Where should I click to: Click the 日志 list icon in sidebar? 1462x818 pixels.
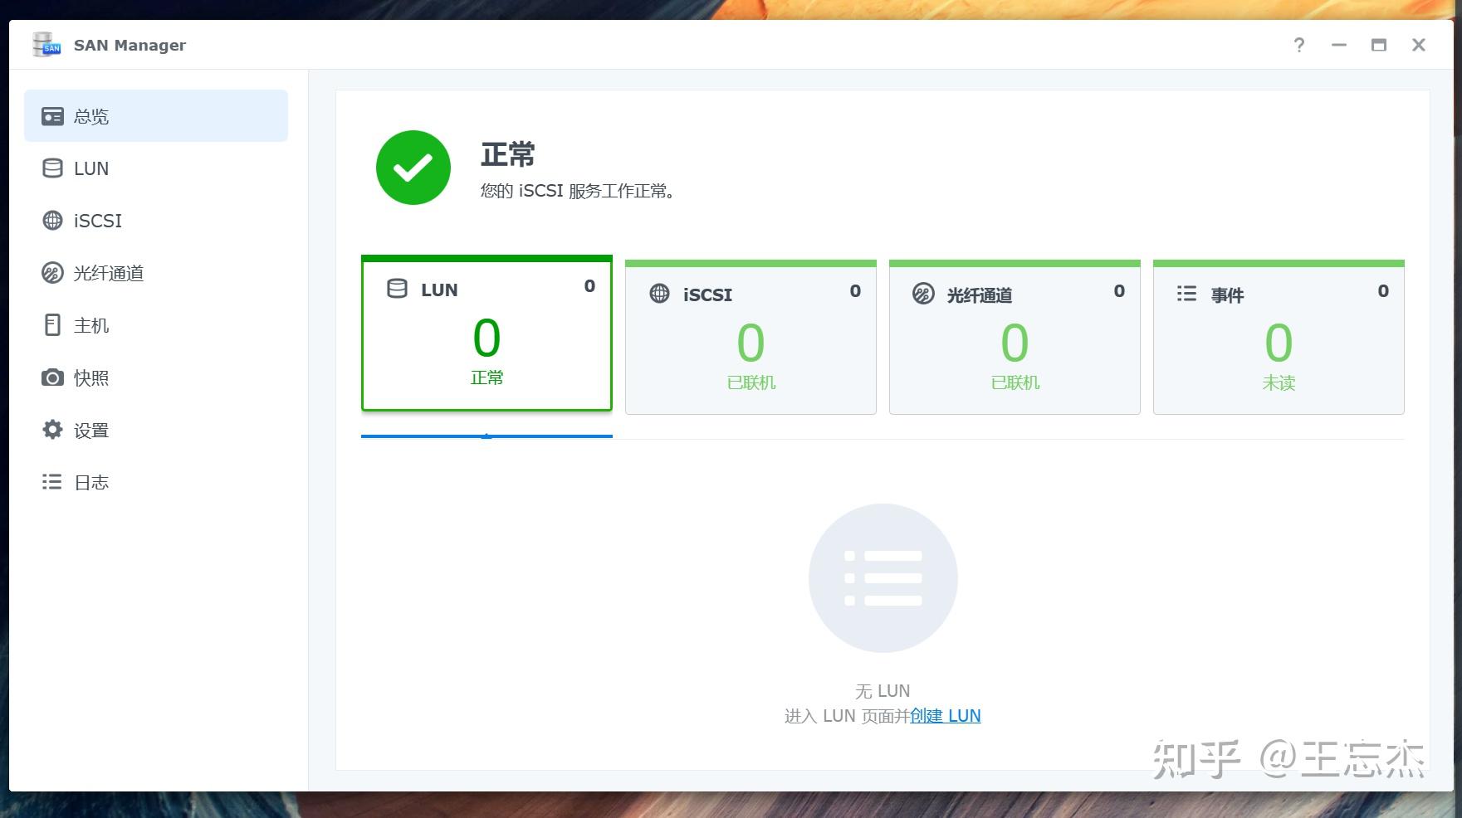pos(52,482)
